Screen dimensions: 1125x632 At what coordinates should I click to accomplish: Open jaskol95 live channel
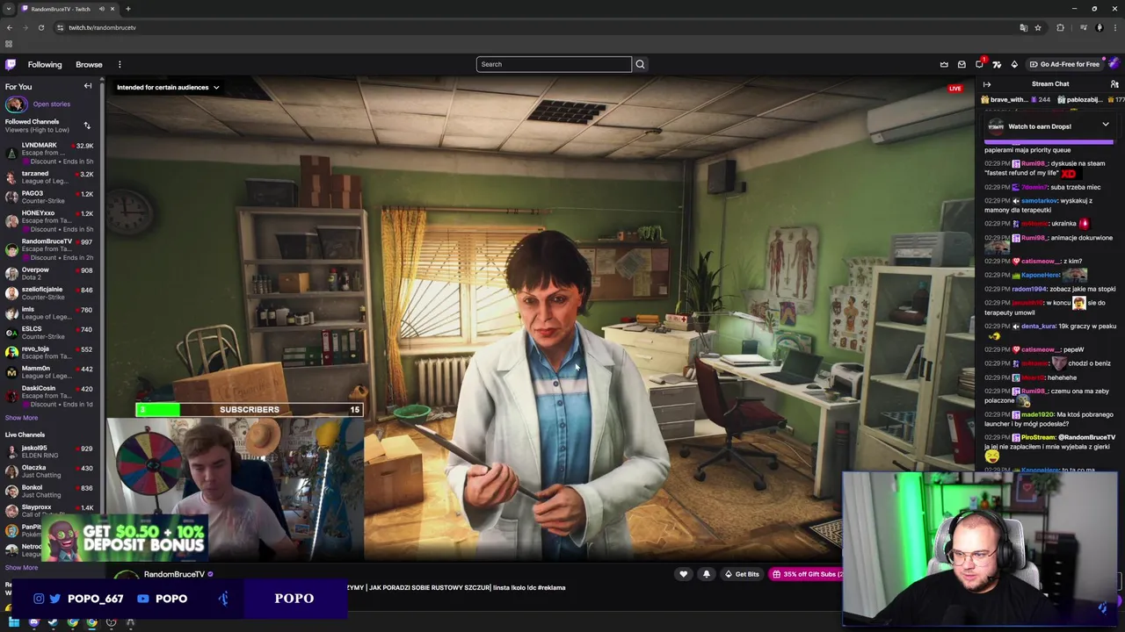(49, 452)
